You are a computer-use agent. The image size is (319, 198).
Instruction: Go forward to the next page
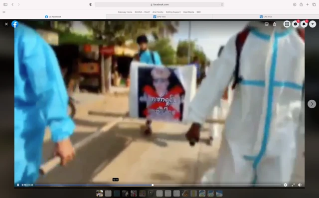pos(19,4)
